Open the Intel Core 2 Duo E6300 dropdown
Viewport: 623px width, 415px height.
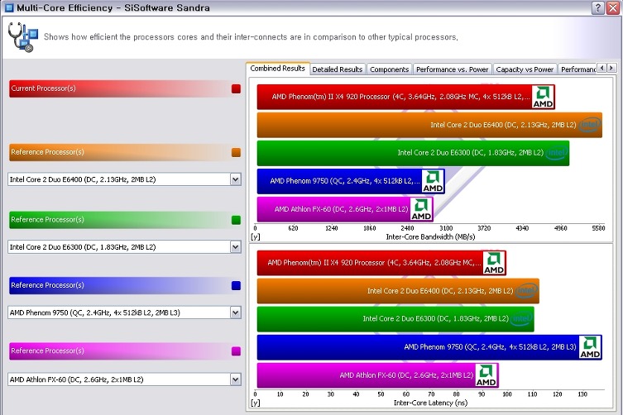(236, 247)
